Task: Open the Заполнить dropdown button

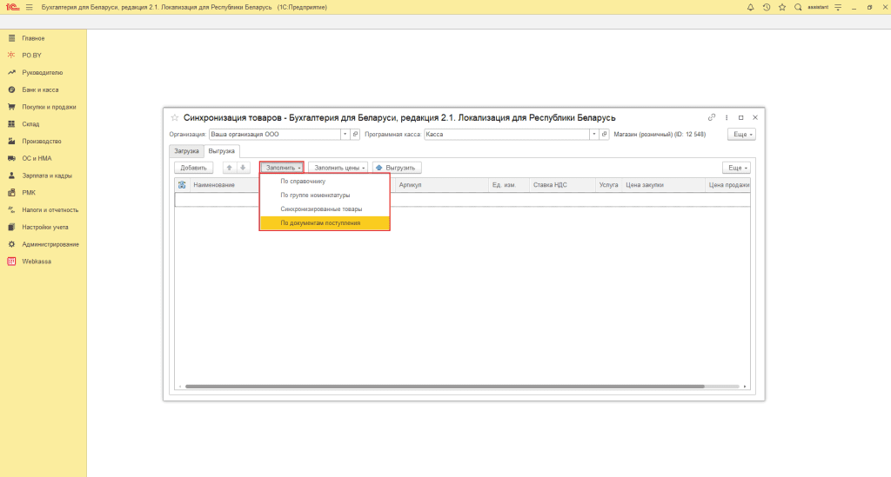Action: tap(283, 168)
